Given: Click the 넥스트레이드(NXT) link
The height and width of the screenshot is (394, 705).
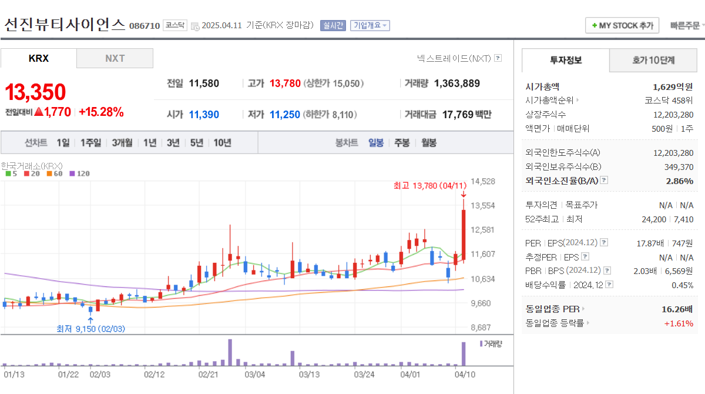Looking at the screenshot, I should (x=454, y=58).
